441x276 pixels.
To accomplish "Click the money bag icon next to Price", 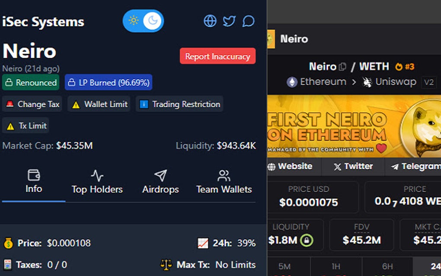I will tap(8, 243).
